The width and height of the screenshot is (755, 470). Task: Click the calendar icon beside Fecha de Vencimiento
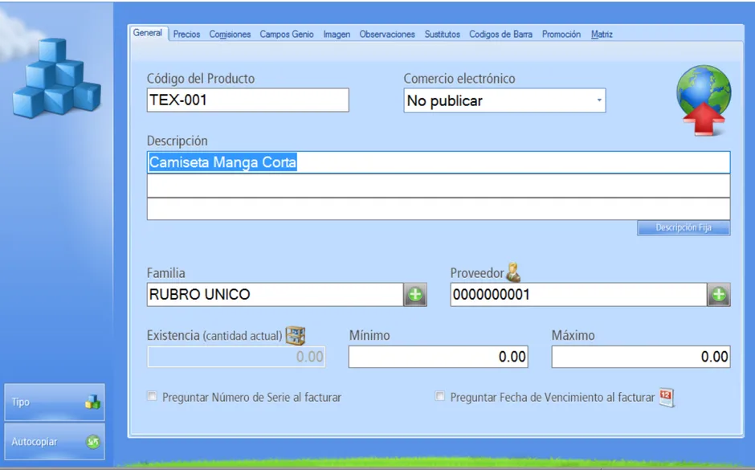[667, 397]
